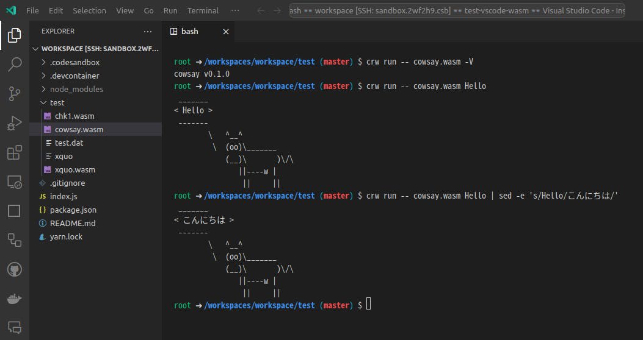Open the xquo file

95,157
